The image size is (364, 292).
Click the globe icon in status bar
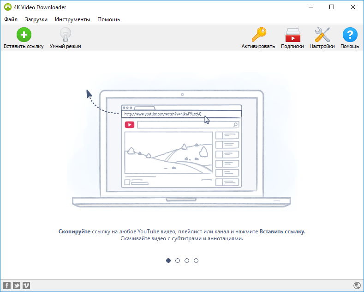coord(357,286)
